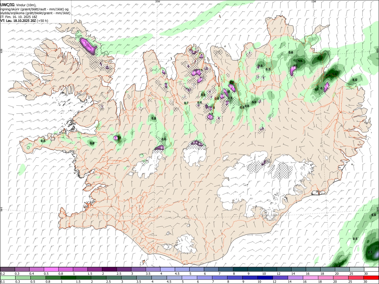The width and height of the screenshot is (379, 284).
Task: Select the 'IT: Fim. 16. 10. 2025 18Z' line
Action: 18,17
